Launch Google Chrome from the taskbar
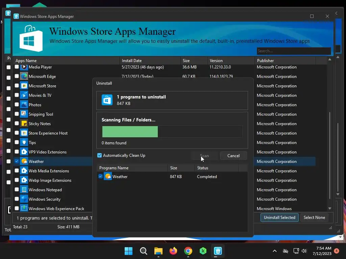This screenshot has width=346, height=259. [x=188, y=251]
